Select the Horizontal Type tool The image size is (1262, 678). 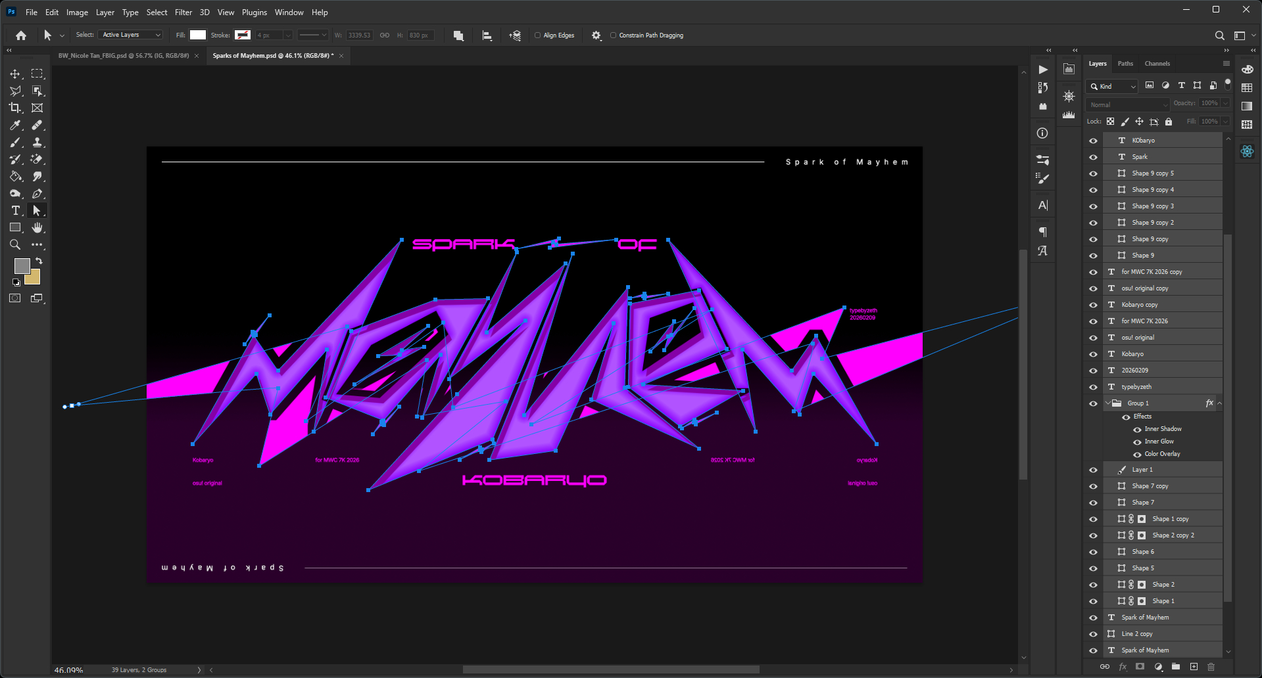15,210
